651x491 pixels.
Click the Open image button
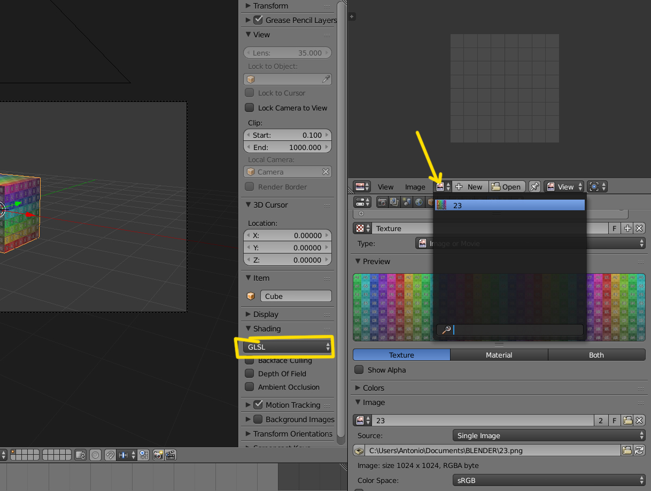507,187
